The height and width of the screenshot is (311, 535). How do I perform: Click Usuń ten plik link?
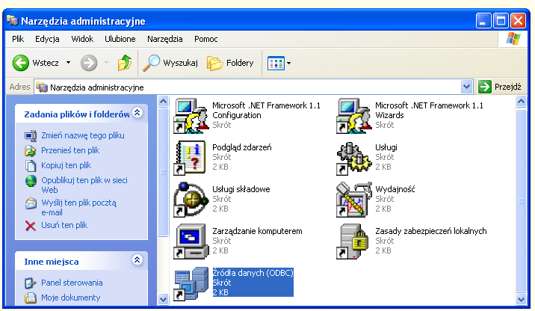[x=64, y=225]
